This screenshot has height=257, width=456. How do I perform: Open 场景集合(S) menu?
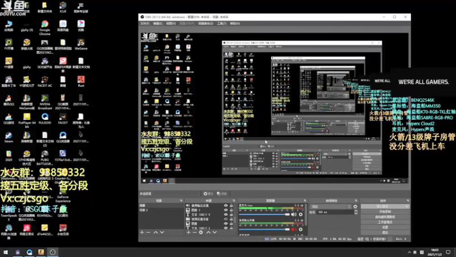206,23
